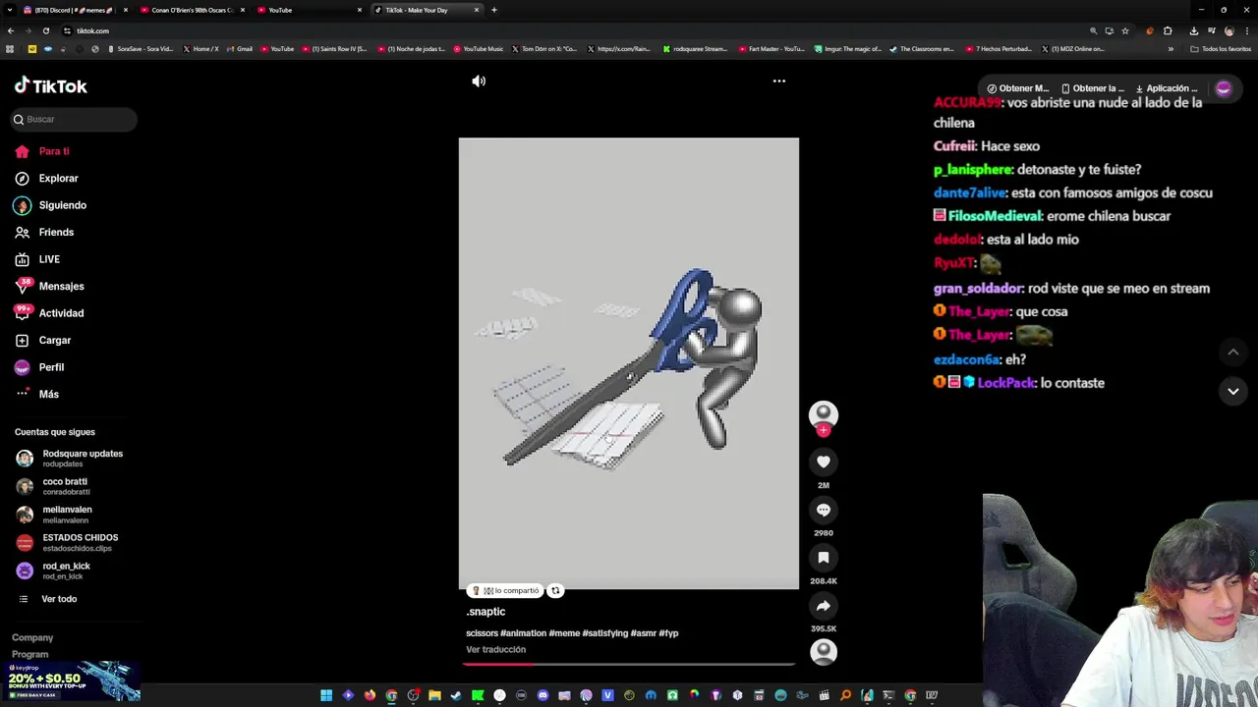Open Steam from the taskbar

tap(456, 695)
